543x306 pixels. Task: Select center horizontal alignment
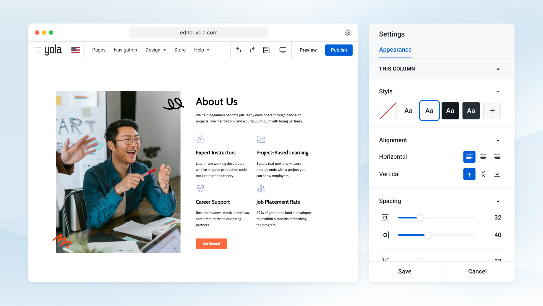pyautogui.click(x=483, y=157)
